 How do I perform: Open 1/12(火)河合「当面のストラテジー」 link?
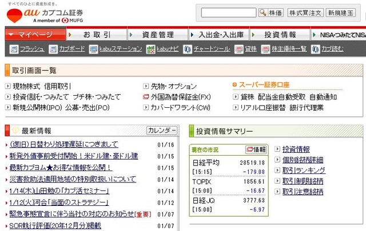[x=59, y=202]
